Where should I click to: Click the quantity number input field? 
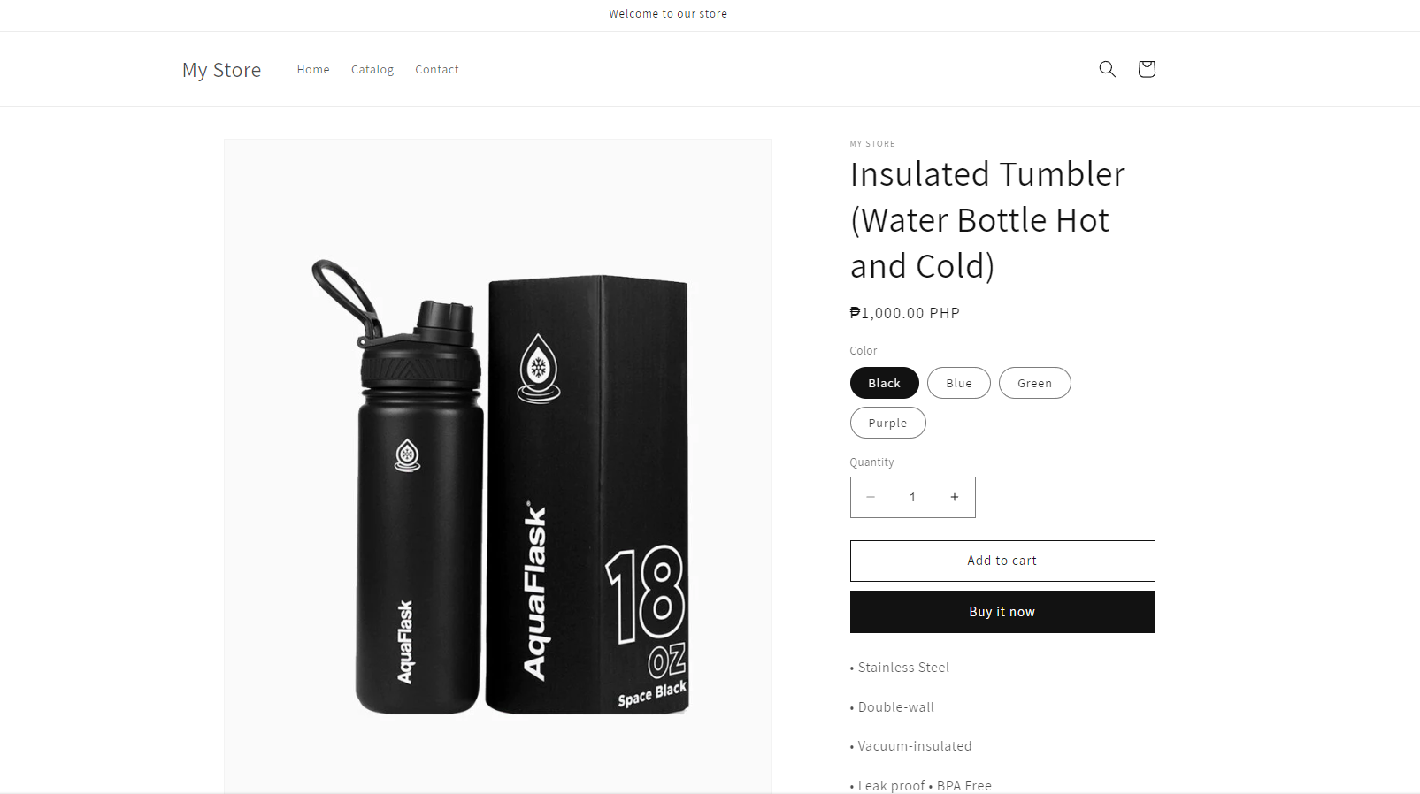coord(912,497)
